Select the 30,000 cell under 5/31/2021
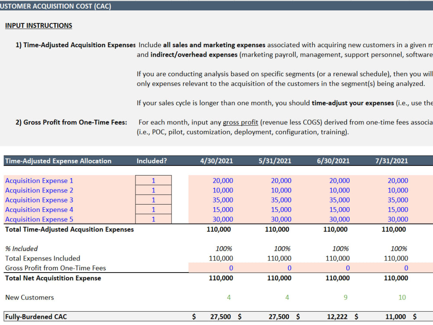Screen dimensions: 433x325 click(281, 219)
